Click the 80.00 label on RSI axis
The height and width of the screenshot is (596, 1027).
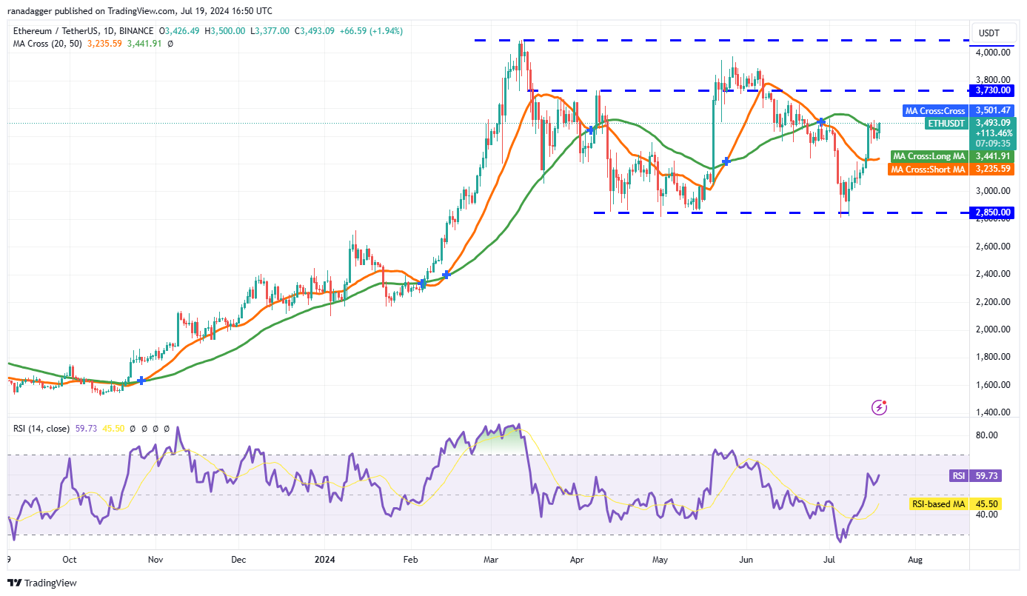click(x=987, y=435)
